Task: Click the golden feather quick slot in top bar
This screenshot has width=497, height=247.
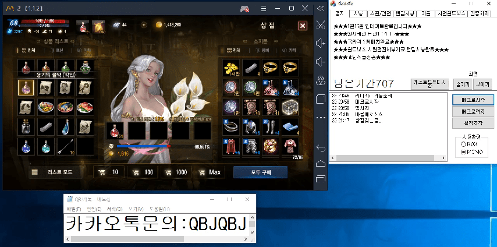Action: (98, 27)
